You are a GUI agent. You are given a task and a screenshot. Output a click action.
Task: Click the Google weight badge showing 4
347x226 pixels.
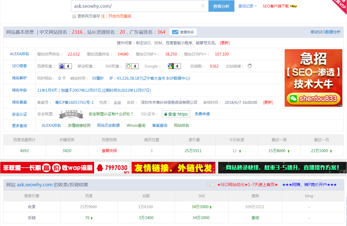click(174, 66)
